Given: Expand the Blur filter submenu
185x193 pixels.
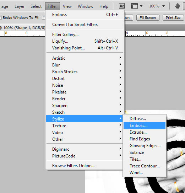Looking at the screenshot, I should (85, 65).
